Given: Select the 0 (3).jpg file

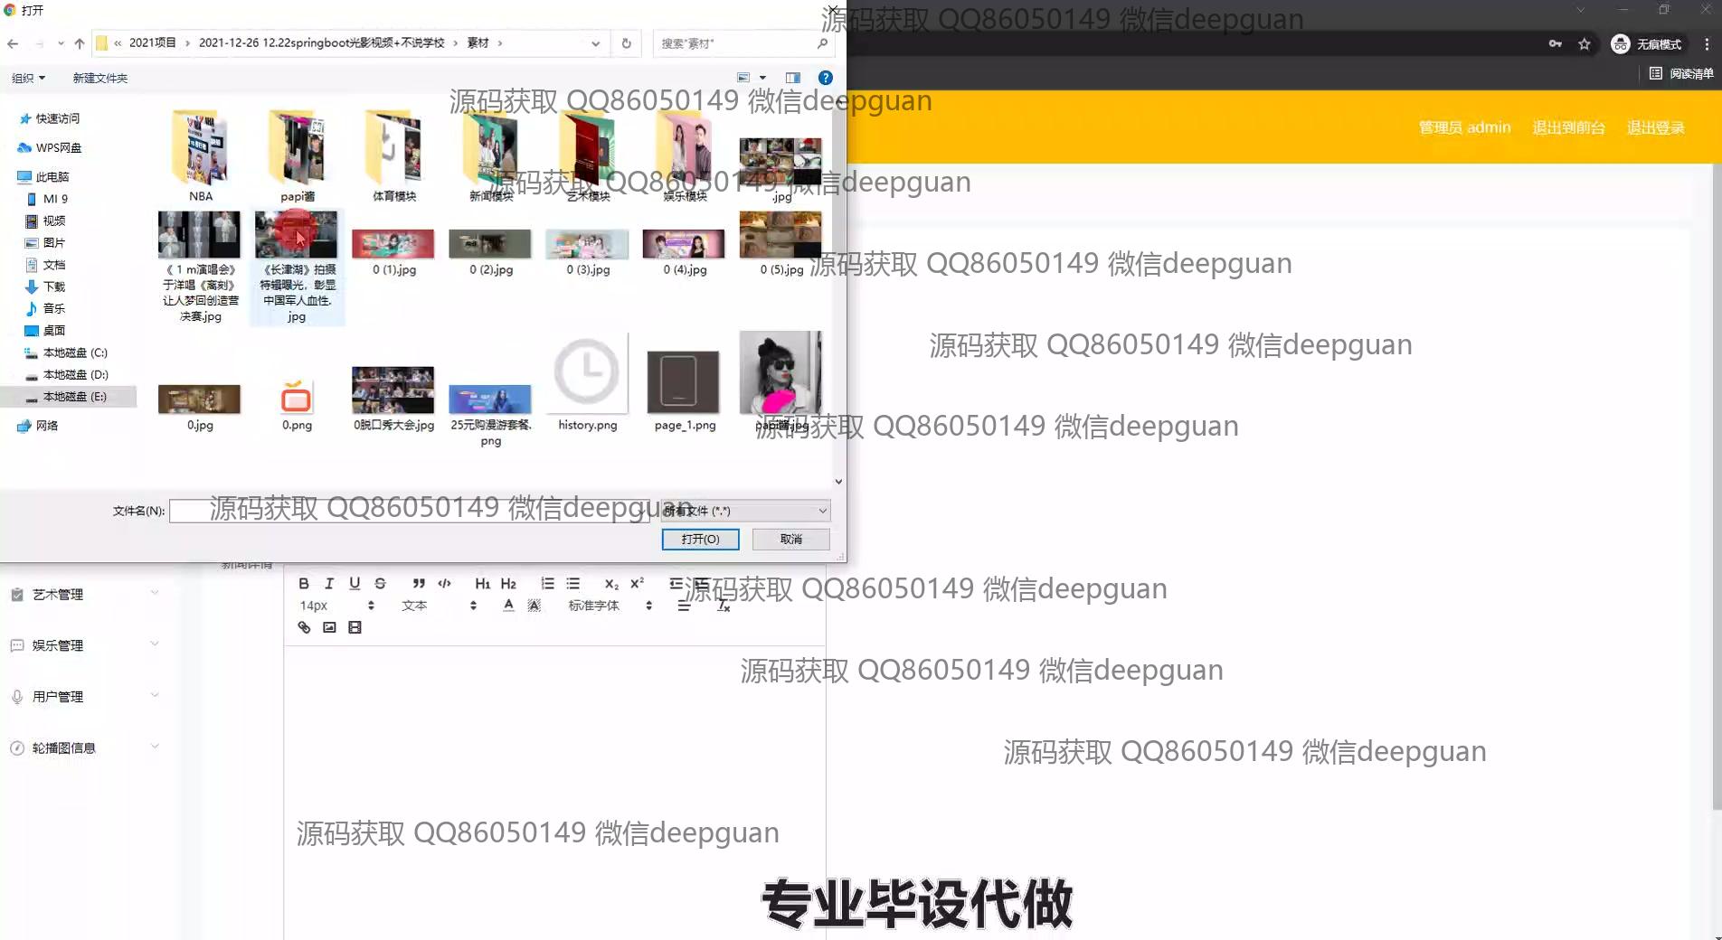Looking at the screenshot, I should [588, 251].
